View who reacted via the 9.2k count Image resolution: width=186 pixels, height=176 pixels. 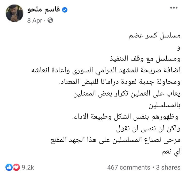[28, 167]
